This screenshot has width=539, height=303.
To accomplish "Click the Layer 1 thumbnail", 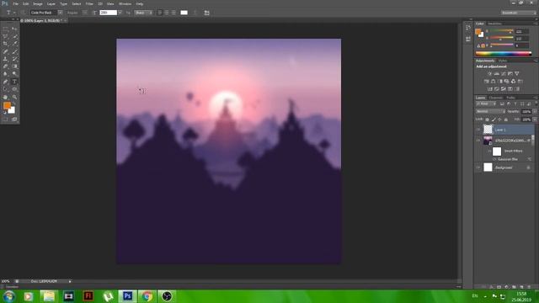I will click(488, 130).
